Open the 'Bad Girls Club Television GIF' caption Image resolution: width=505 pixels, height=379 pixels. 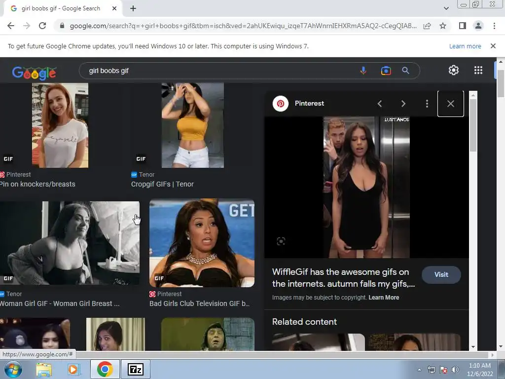(199, 303)
